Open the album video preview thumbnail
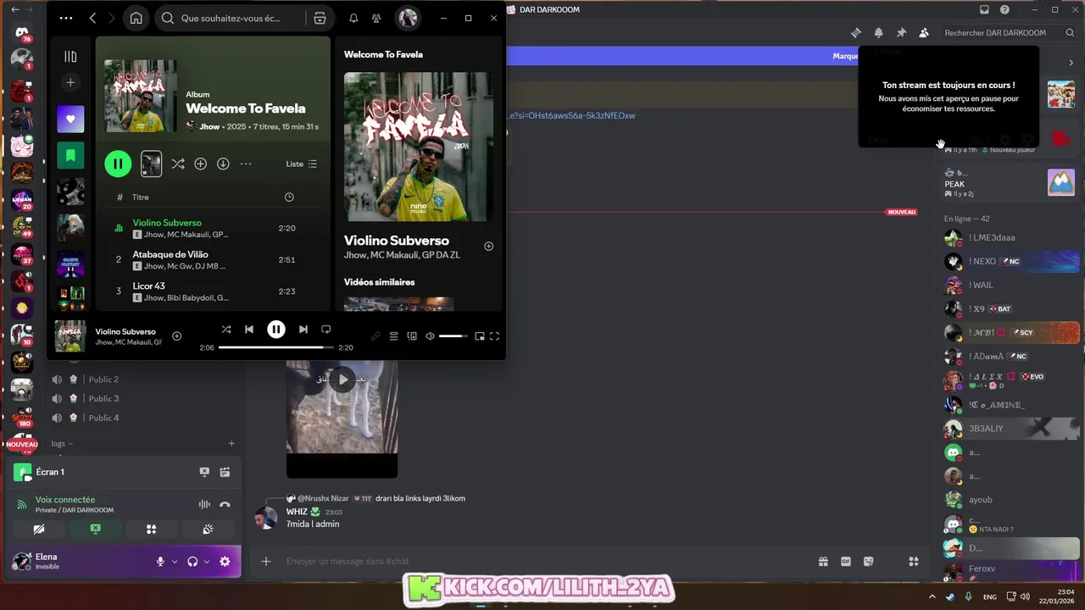The image size is (1085, 610). tap(151, 164)
